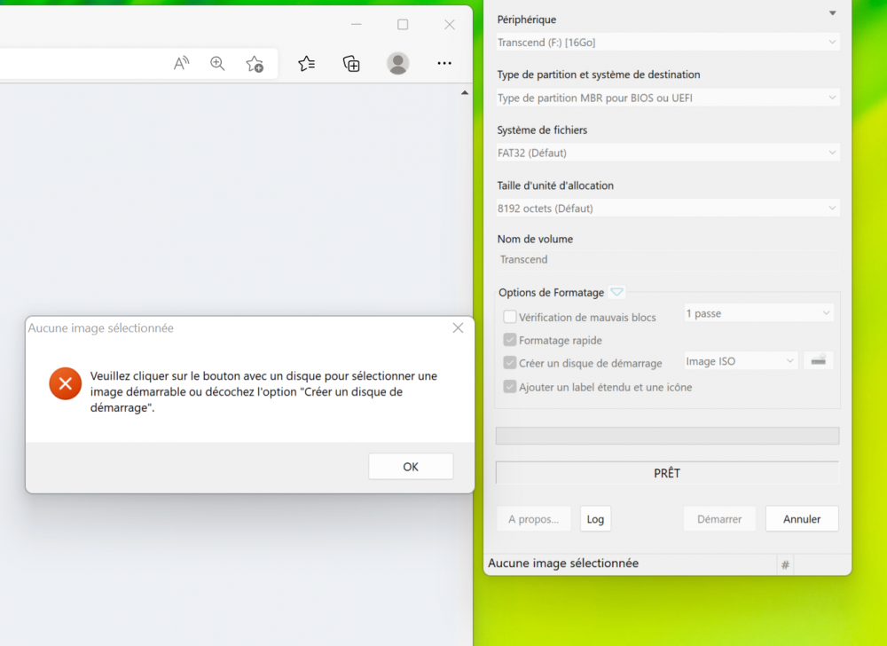Click the 'A propos...' button

pos(533,519)
